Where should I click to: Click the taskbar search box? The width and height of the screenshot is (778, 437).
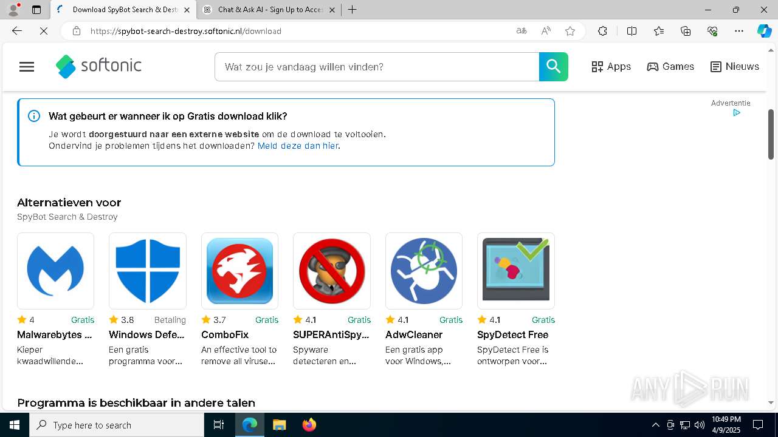tap(117, 425)
